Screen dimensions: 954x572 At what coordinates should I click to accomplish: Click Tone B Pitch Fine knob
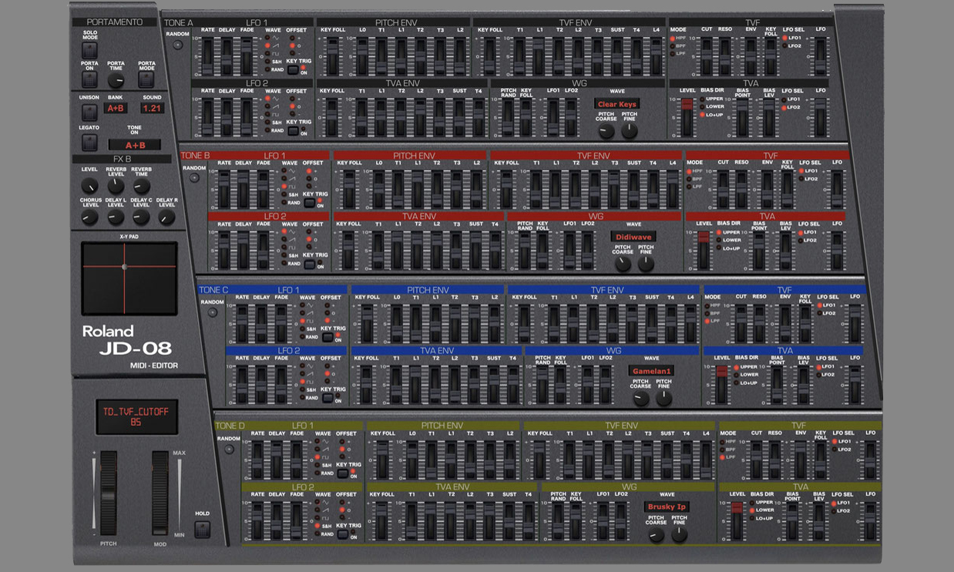pyautogui.click(x=646, y=264)
